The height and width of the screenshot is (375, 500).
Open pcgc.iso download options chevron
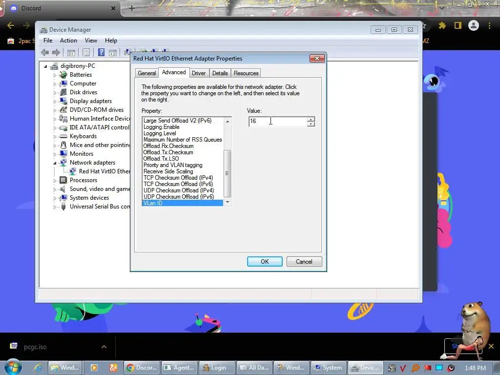click(x=104, y=347)
